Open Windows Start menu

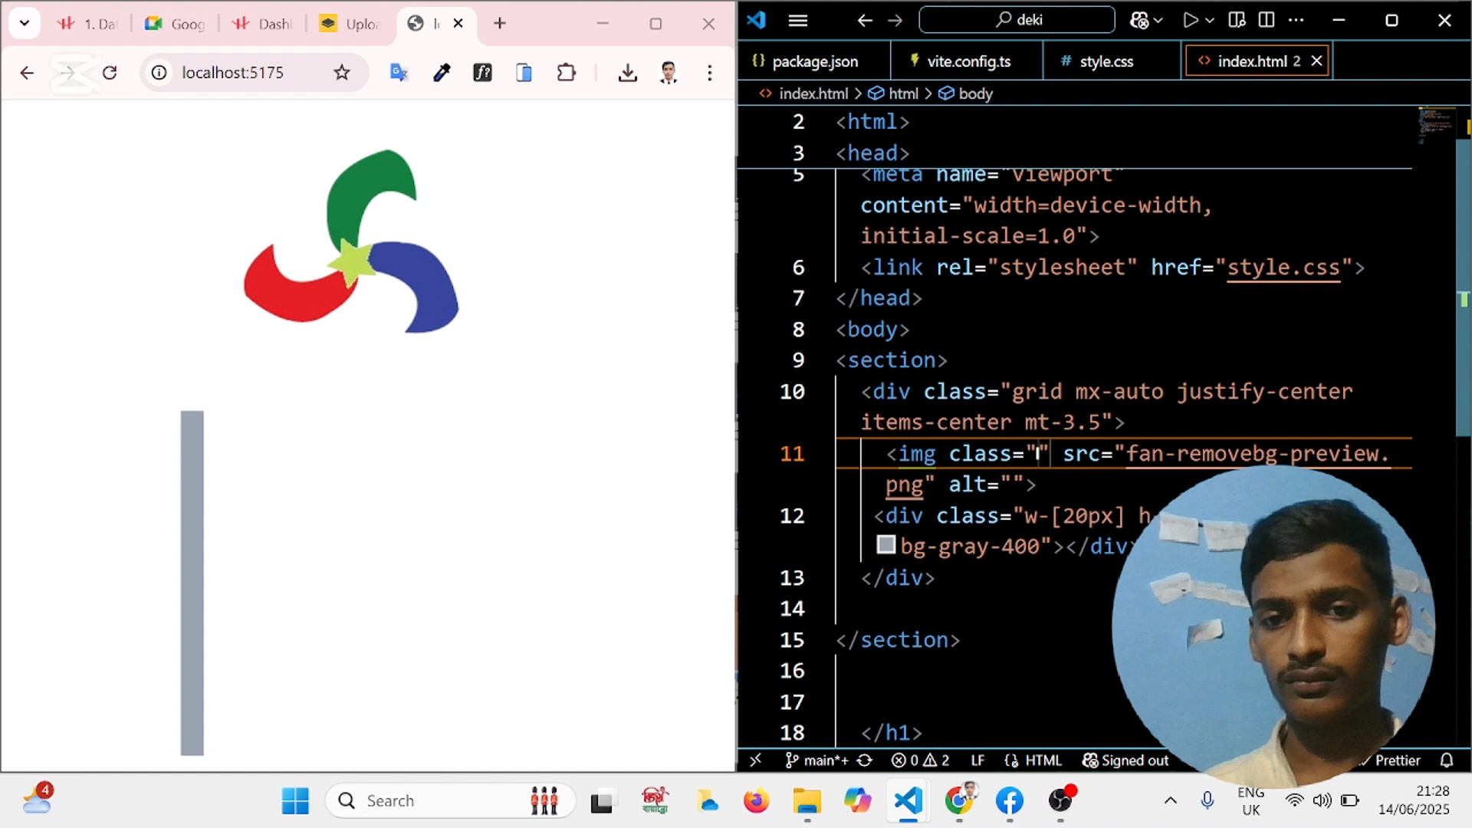coord(295,801)
